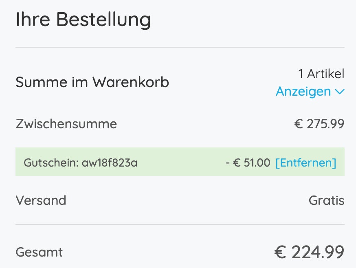356x268 pixels.
Task: Select the Summe im Warenkorb label
Action: [92, 83]
